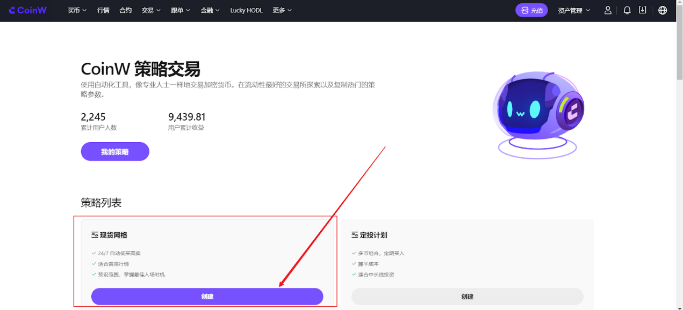683x310 pixels.
Task: Go to the 行情 page
Action: click(x=103, y=10)
